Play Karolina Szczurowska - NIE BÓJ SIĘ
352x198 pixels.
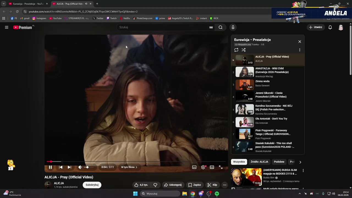(268, 109)
